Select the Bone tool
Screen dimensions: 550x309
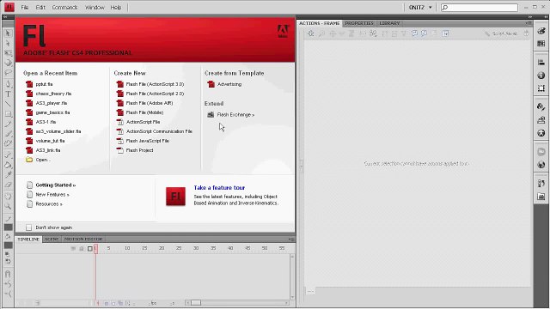click(8, 154)
